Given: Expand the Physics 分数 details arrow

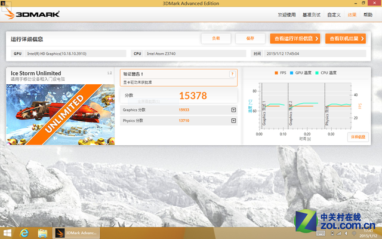Looking at the screenshot, I should (x=233, y=121).
